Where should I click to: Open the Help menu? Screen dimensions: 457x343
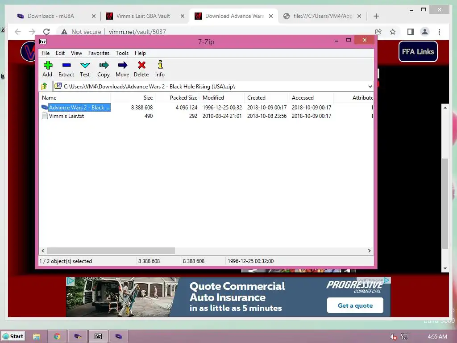[140, 53]
